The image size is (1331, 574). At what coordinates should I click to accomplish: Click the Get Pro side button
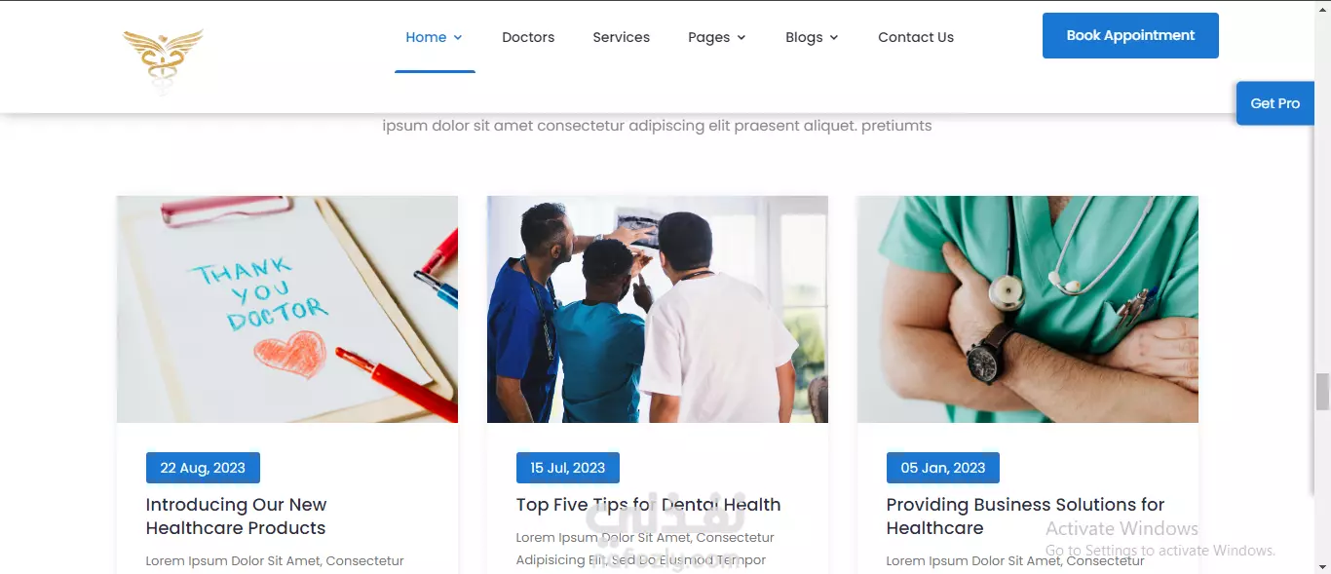coord(1275,103)
